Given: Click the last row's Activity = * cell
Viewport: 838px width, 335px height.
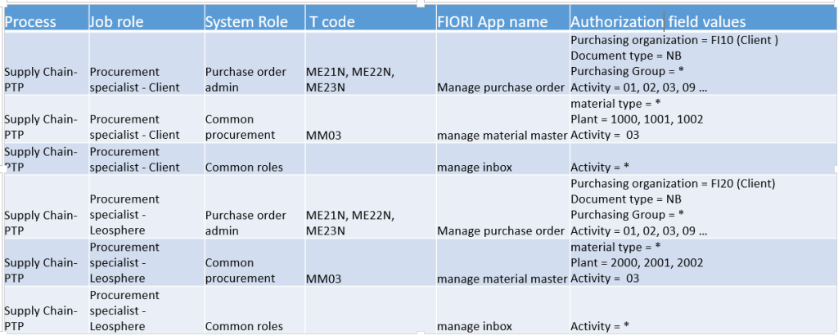Looking at the screenshot, I should point(599,327).
